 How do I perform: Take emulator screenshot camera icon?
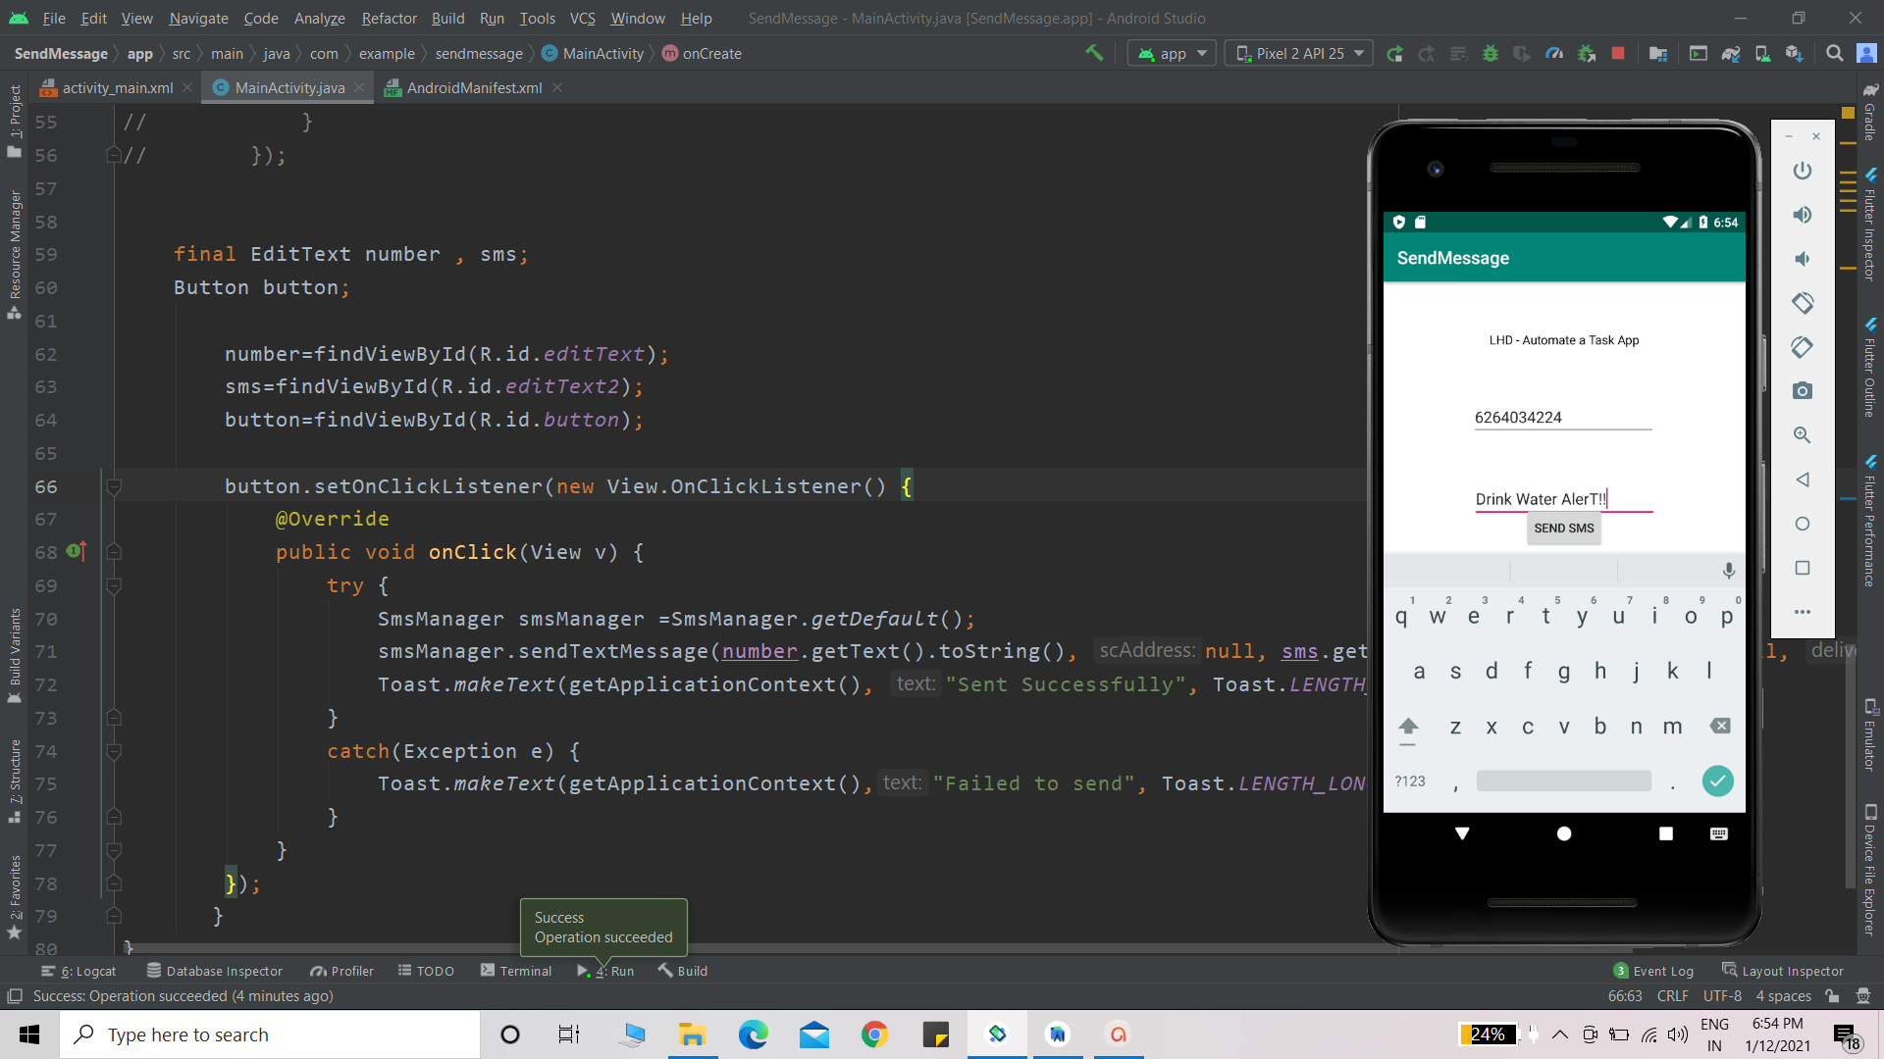pos(1802,391)
